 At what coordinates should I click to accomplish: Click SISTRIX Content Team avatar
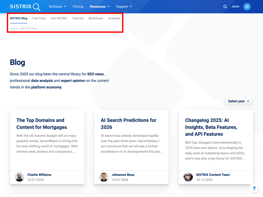188,177
